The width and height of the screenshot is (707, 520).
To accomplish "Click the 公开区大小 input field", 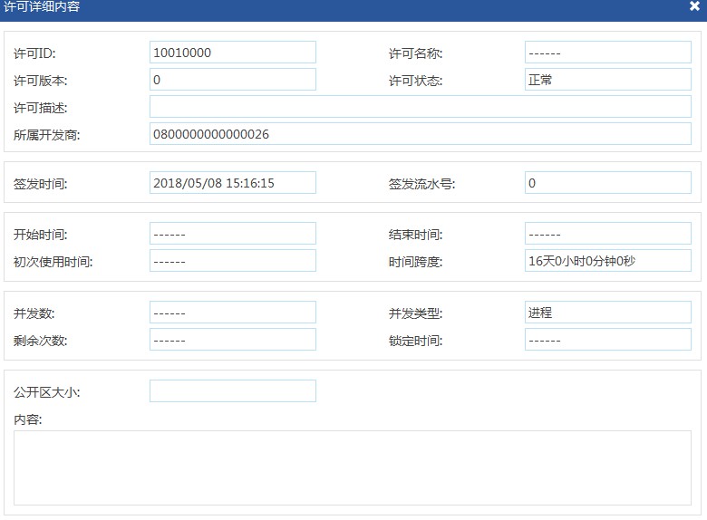I will (x=232, y=391).
